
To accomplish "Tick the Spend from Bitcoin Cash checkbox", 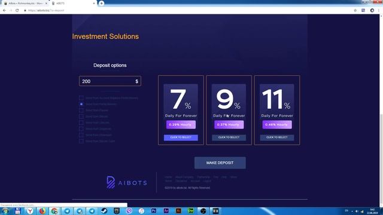I will (x=81, y=141).
